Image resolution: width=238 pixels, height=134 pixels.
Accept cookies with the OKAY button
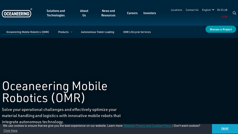click(x=225, y=129)
